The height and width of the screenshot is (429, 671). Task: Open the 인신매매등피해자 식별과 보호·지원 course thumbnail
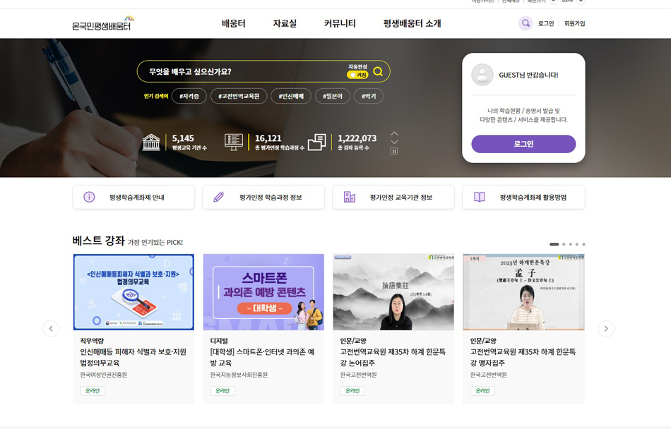[133, 292]
